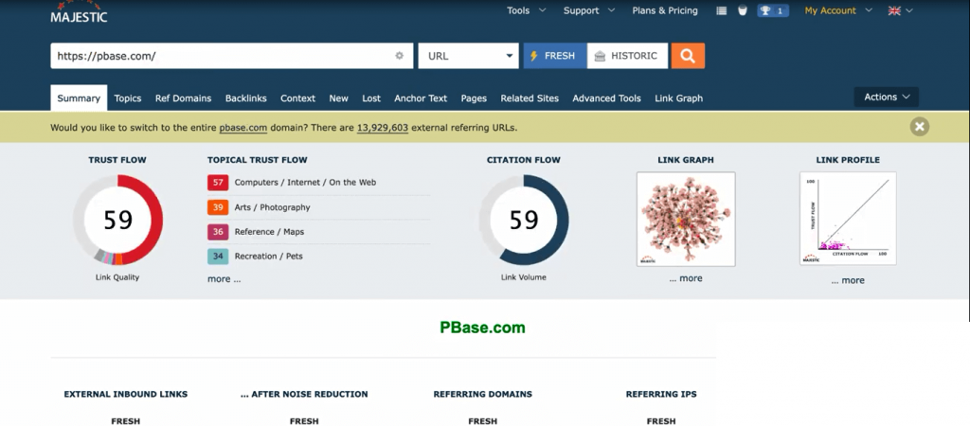This screenshot has height=426, width=970.
Task: Open the Actions dropdown
Action: 887,98
